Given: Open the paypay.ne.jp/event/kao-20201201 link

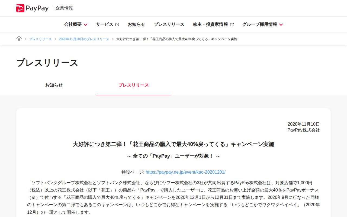Looking at the screenshot, I should tap(186, 172).
